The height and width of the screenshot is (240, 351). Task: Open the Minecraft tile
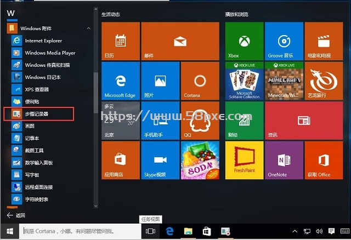click(284, 81)
